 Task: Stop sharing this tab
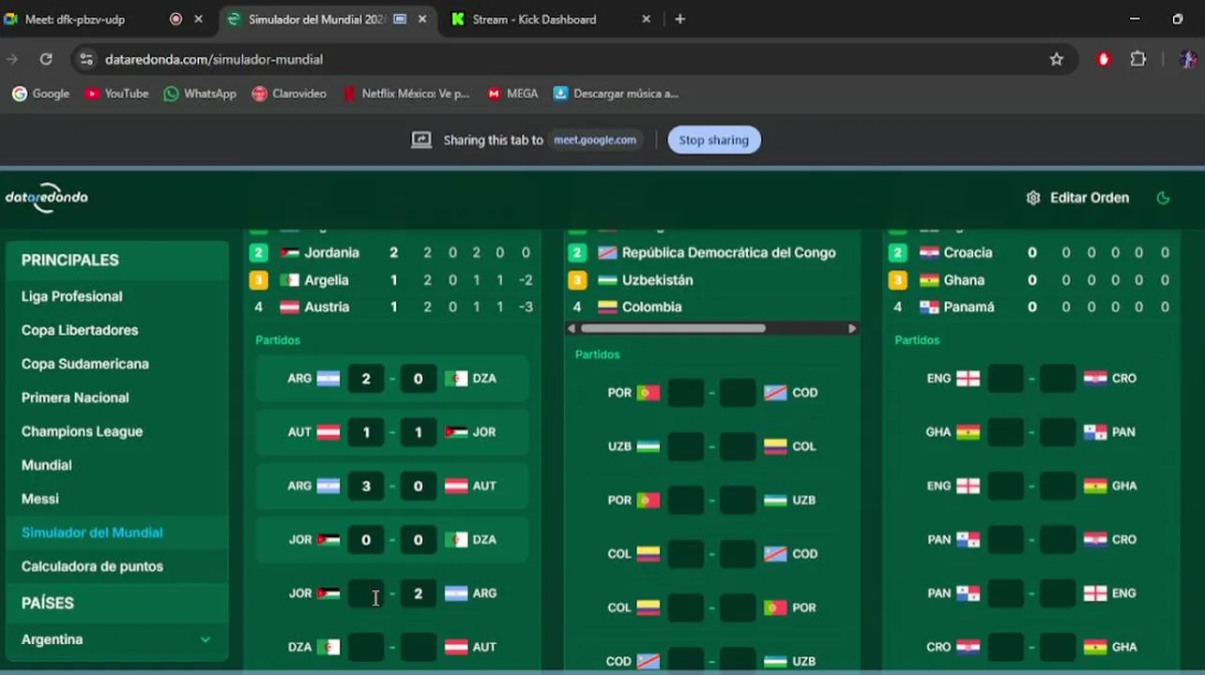tap(713, 140)
